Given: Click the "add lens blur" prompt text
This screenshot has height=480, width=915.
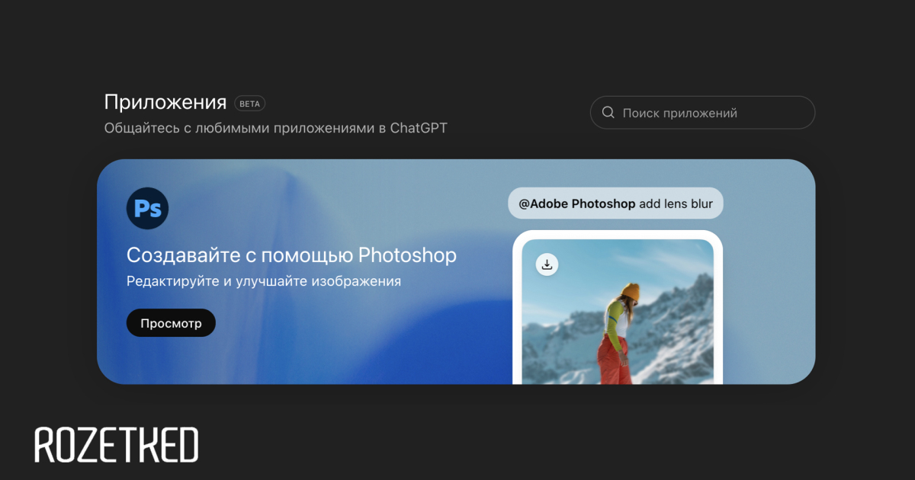Looking at the screenshot, I should [676, 203].
